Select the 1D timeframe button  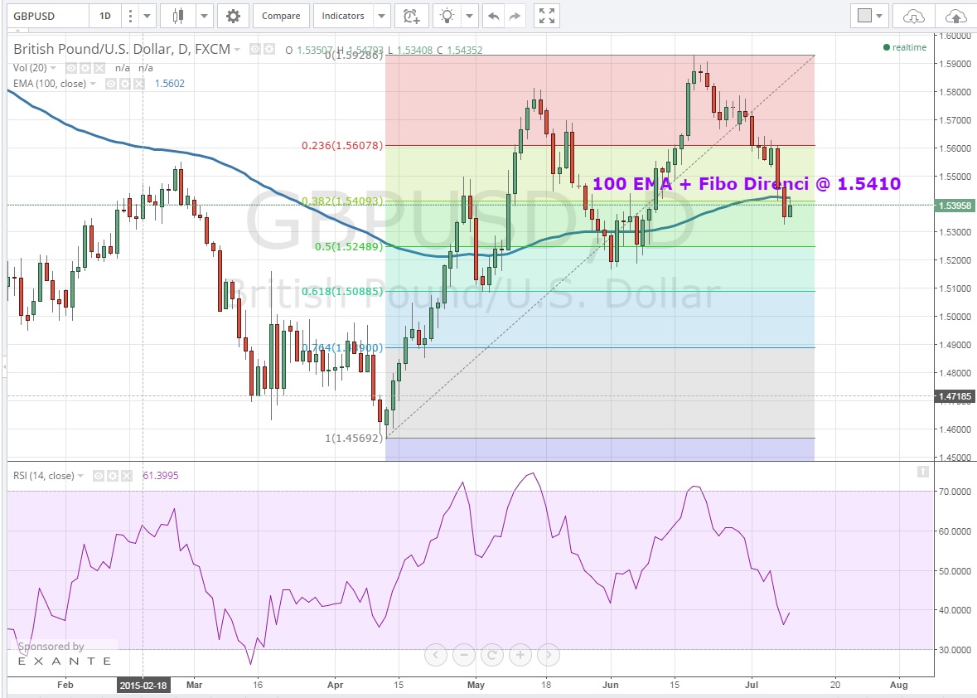click(x=105, y=16)
